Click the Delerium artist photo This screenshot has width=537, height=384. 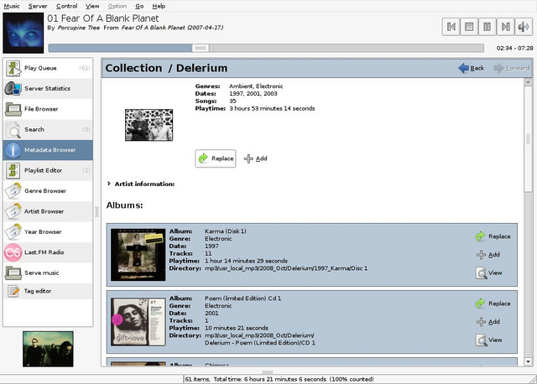pyautogui.click(x=149, y=125)
